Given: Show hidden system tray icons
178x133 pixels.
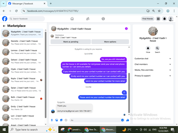Looking at the screenshot, I should coord(137,130).
